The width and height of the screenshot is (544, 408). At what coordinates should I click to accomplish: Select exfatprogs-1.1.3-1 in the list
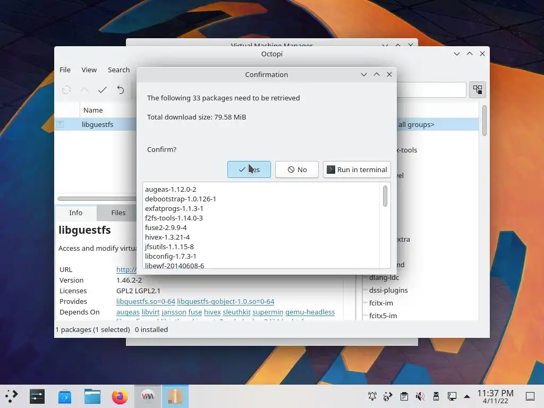[x=174, y=208]
